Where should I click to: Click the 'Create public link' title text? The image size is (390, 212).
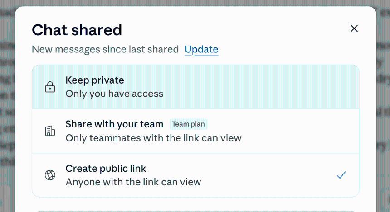click(x=106, y=169)
